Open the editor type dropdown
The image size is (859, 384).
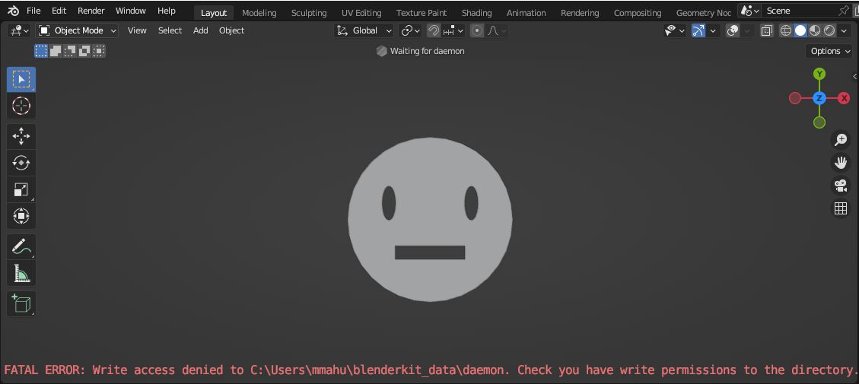pos(19,30)
